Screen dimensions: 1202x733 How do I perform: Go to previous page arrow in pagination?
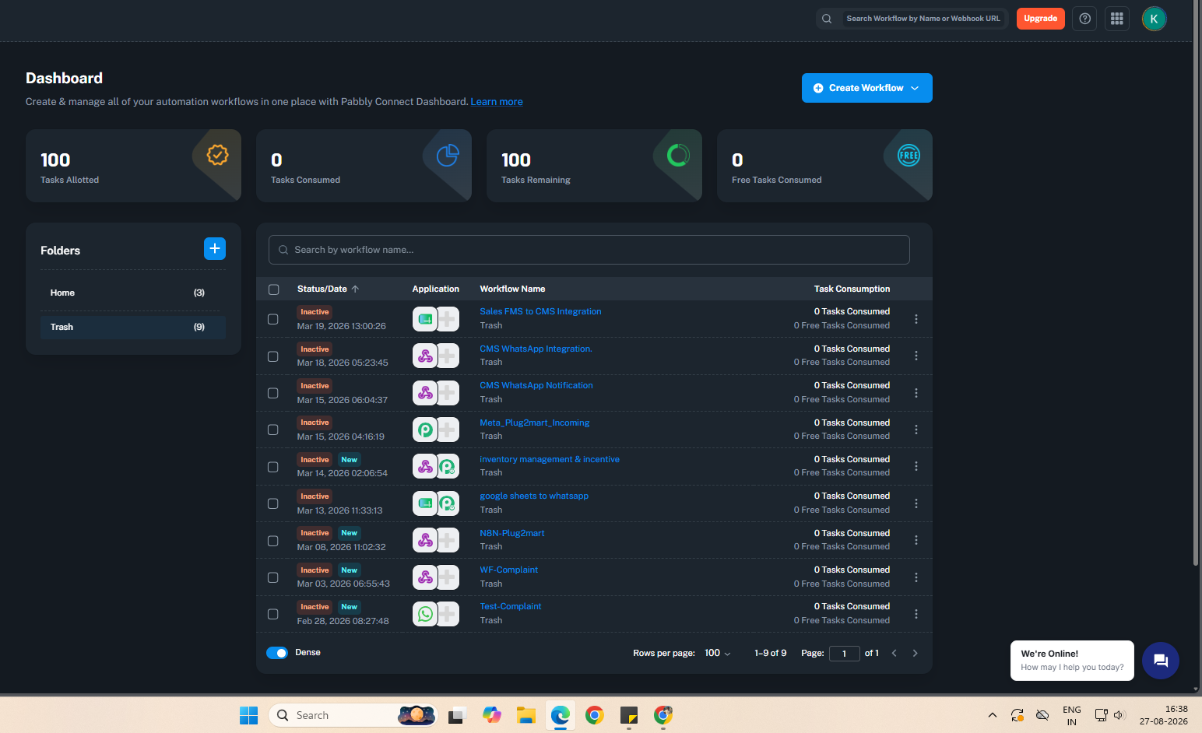point(894,653)
